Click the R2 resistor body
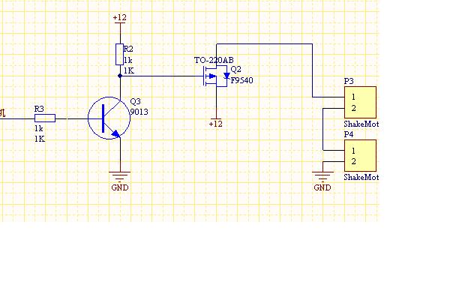Image resolution: width=450 pixels, height=300 pixels. pyautogui.click(x=120, y=55)
